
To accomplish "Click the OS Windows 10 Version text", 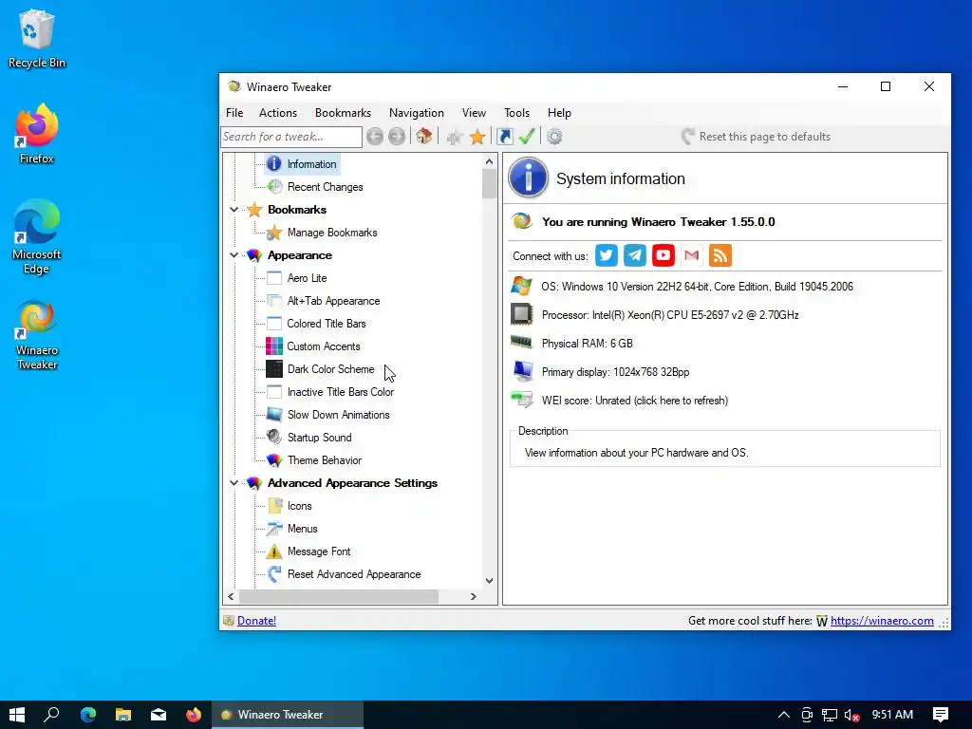I will [697, 287].
